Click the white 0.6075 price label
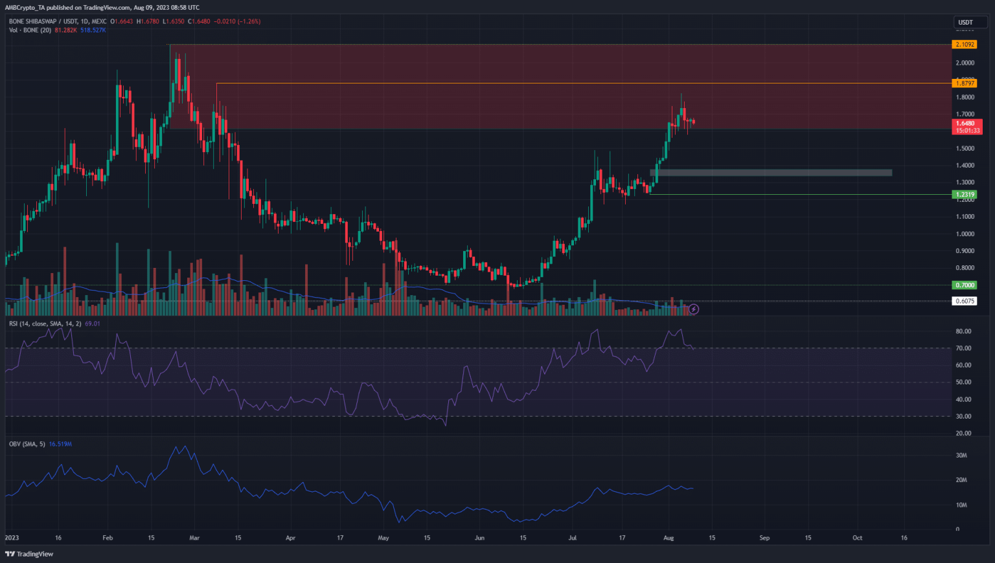 click(964, 301)
